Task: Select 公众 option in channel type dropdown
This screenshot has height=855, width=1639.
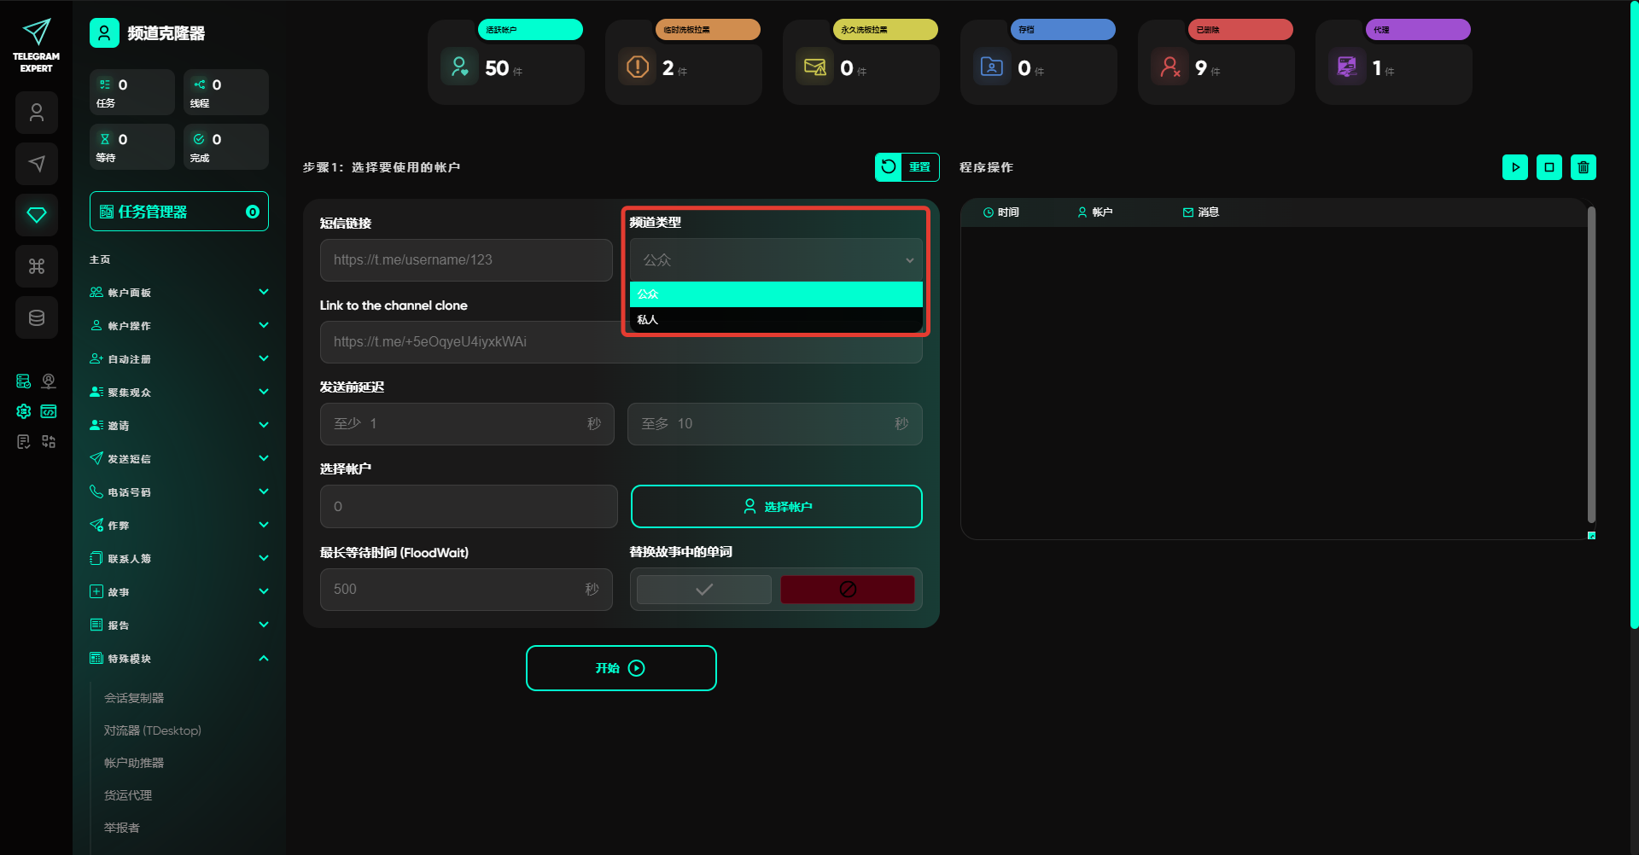Action: (775, 294)
